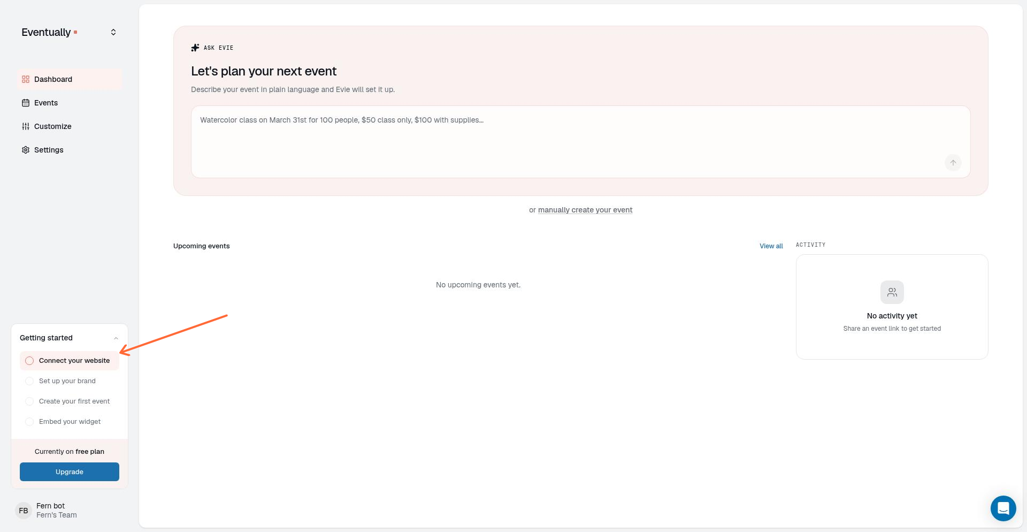Go to Dashboard in the sidebar
The image size is (1027, 532).
pos(70,79)
